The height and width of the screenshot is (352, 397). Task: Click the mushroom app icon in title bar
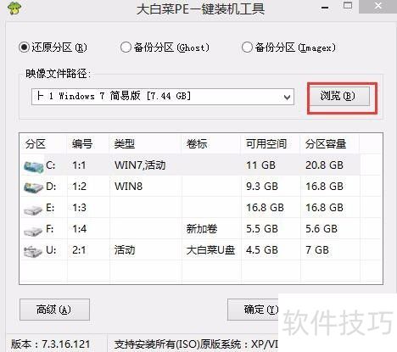click(x=14, y=8)
